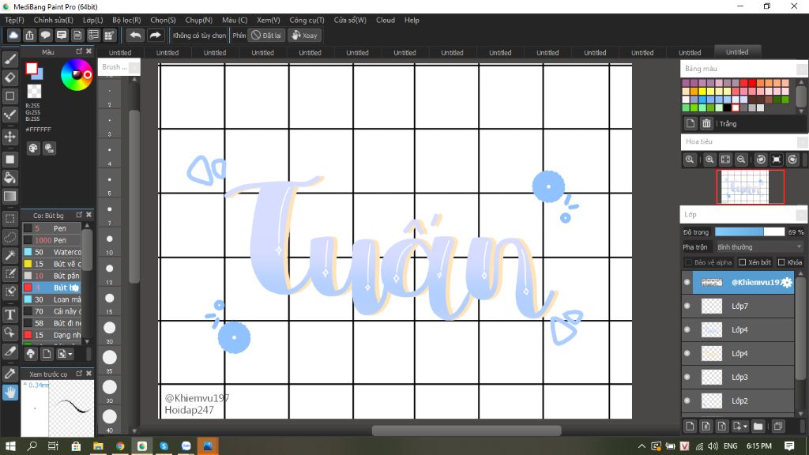Viewport: 809px width, 455px height.
Task: Choose the Magic Wand tool
Action: coord(9,255)
